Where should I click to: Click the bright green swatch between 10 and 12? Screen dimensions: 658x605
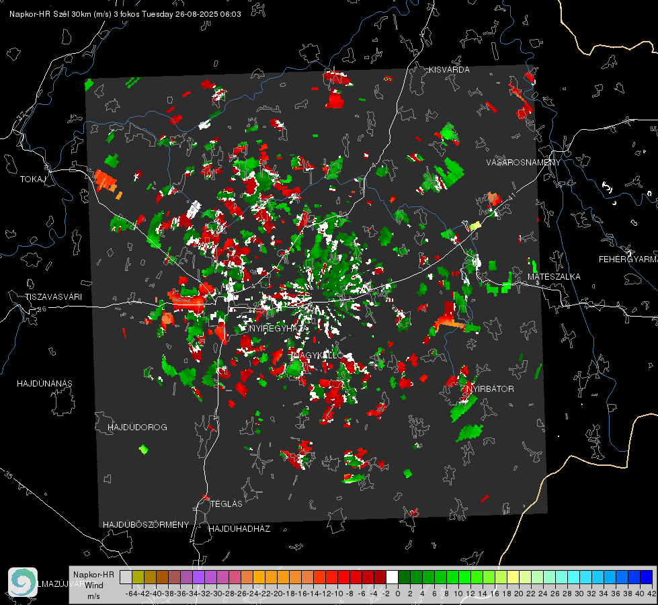pyautogui.click(x=464, y=577)
